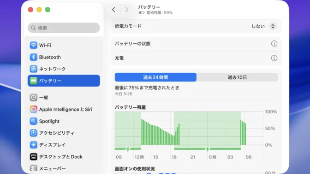The height and width of the screenshot is (174, 310).
Task: Click the yellow minimize window button
Action: coord(39,10)
